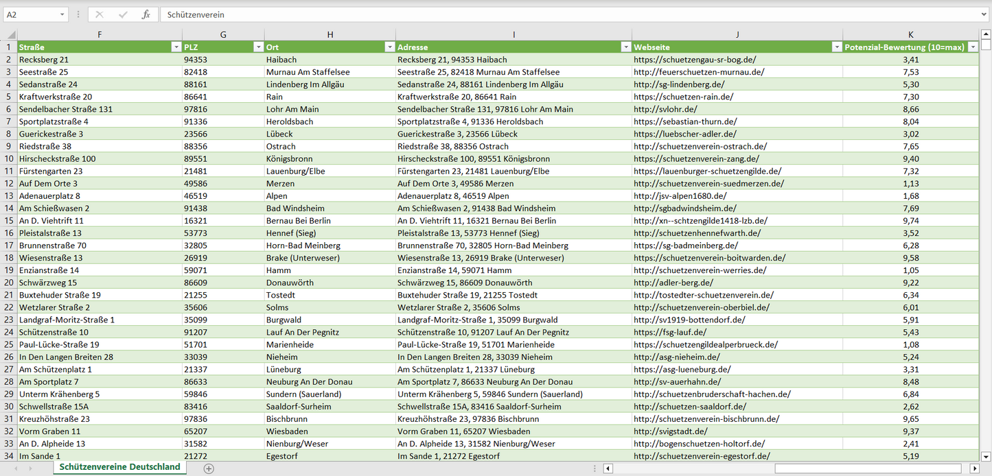Expand the formula bar with chevron
This screenshot has width=992, height=476.
point(984,14)
